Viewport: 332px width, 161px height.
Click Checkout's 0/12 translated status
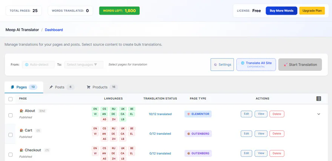[x=160, y=153]
